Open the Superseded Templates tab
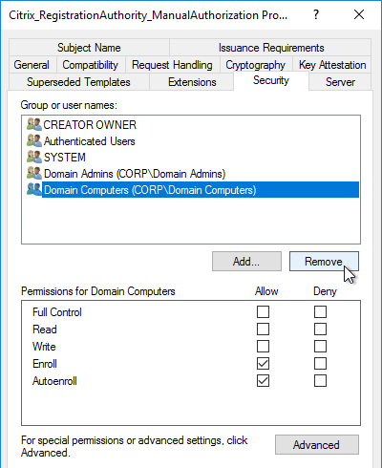This screenshot has height=468, width=382. tap(78, 82)
